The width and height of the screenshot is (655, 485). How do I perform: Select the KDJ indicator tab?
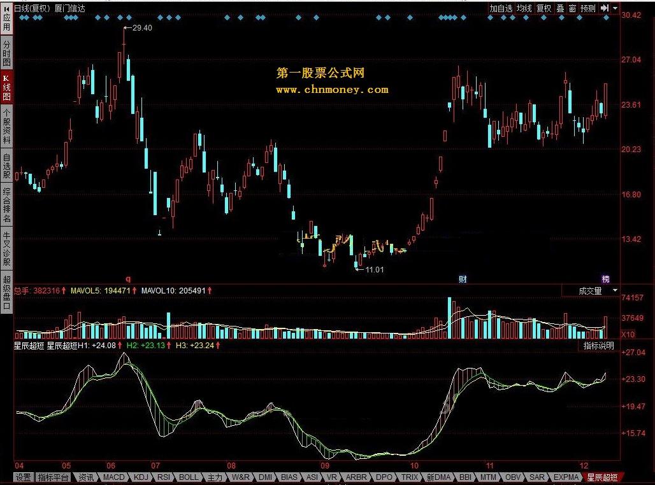(141, 477)
